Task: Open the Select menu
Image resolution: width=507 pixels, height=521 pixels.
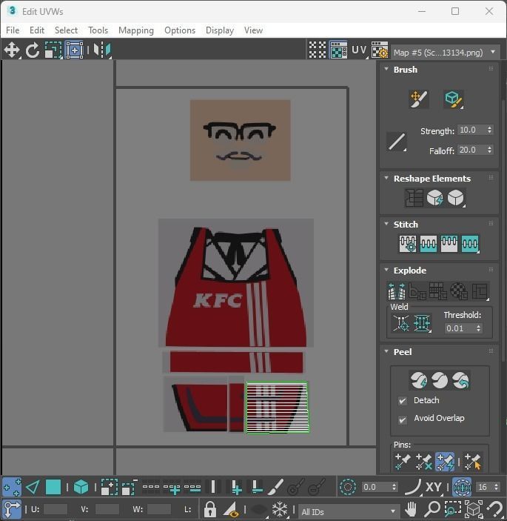Action: (x=66, y=30)
